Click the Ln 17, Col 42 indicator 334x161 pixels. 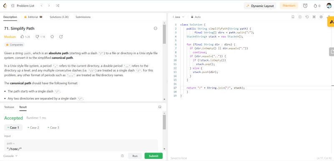[324, 158]
